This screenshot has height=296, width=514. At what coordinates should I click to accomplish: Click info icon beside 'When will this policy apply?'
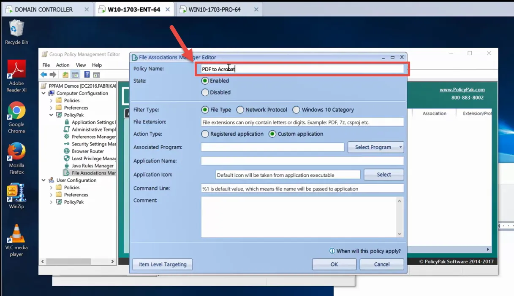tap(332, 251)
